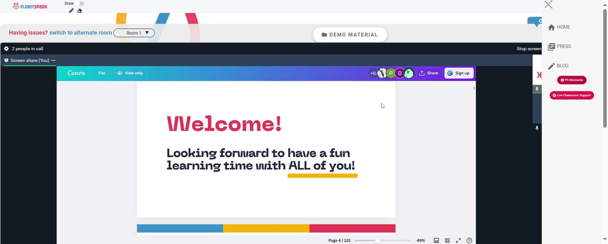608x244 pixels.
Task: Click the PS Moments button
Action: tap(572, 80)
